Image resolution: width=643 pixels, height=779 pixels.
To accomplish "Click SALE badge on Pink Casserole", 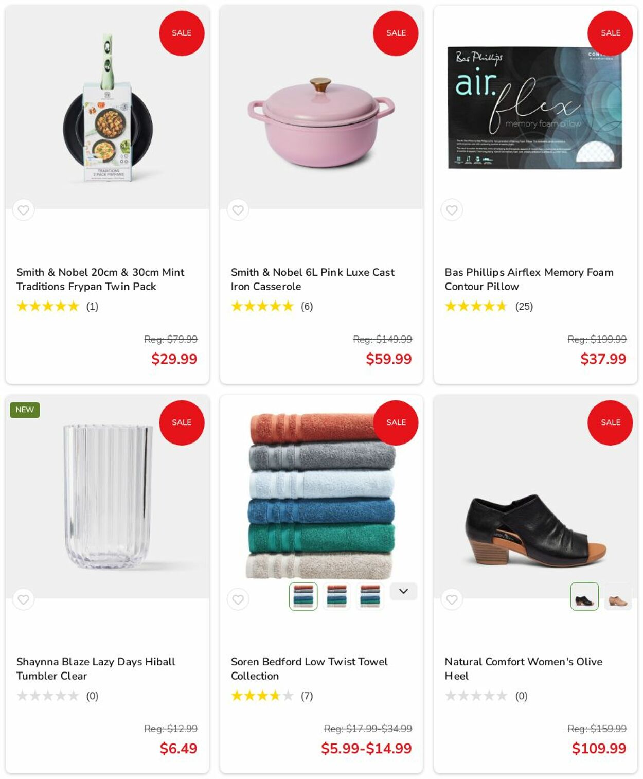I will coord(396,33).
